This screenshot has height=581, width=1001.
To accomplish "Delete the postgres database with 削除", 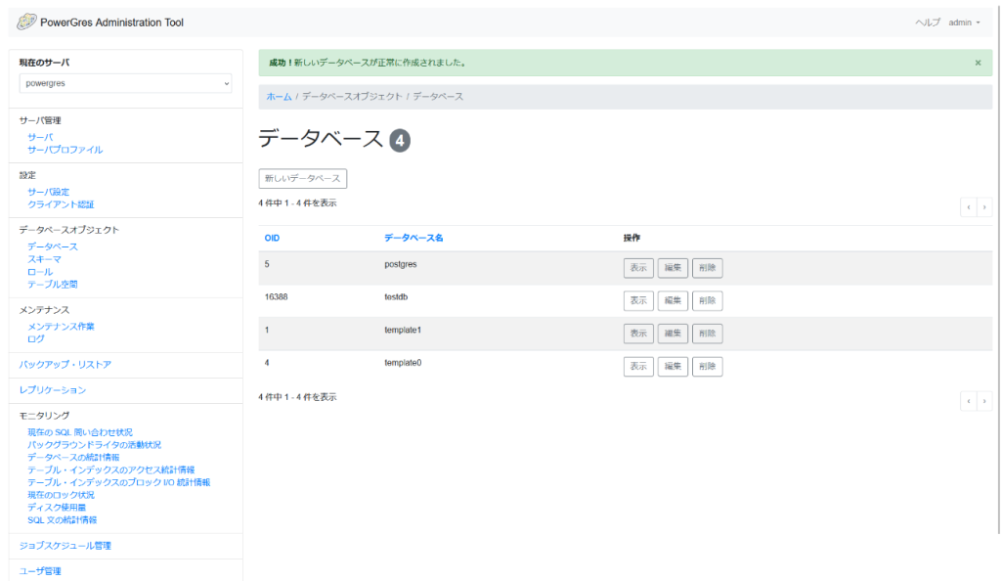I will 708,268.
